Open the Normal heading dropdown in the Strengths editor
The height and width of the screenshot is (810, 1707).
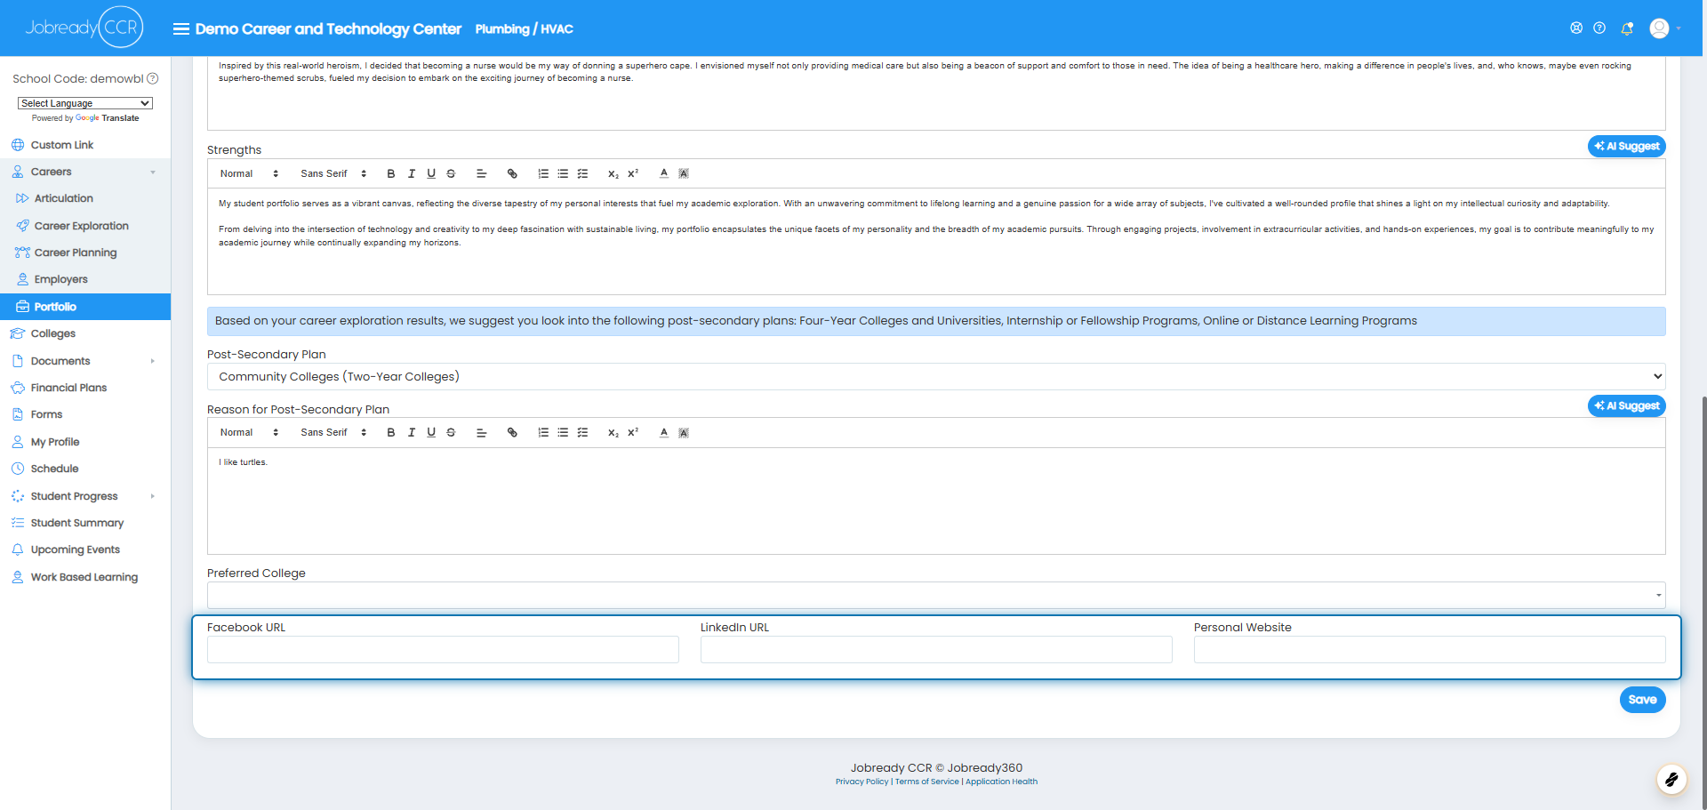pos(249,173)
